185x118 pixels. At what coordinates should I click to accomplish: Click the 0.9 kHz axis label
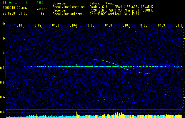(x=2, y=68)
